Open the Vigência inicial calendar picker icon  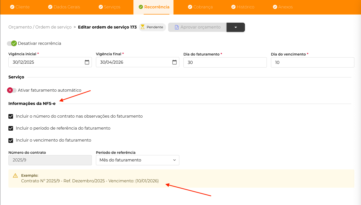87,62
